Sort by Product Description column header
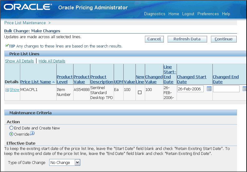 (x=102, y=79)
